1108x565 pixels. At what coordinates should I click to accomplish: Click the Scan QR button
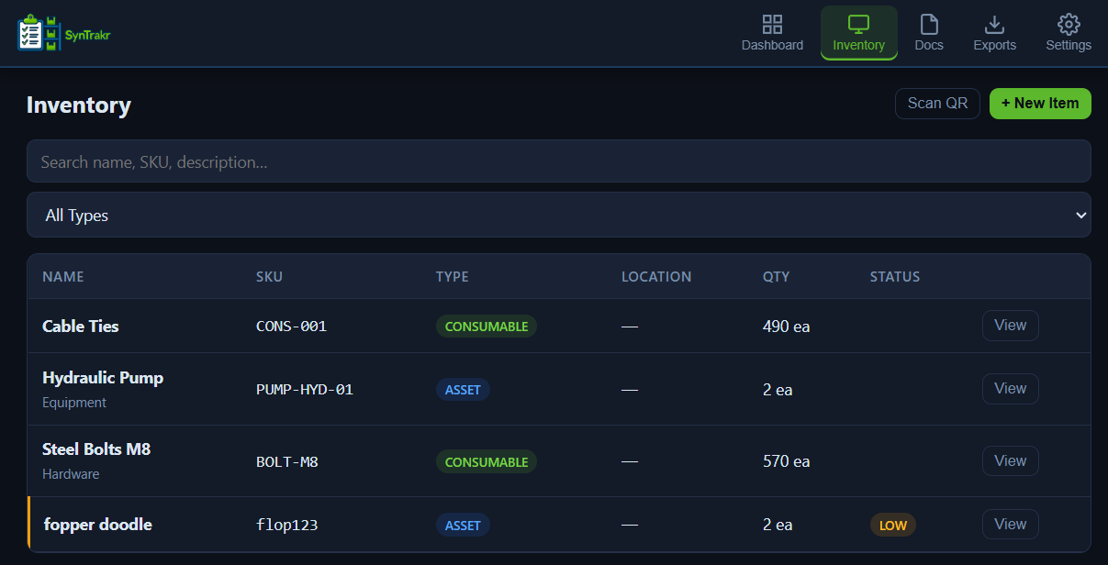tap(937, 104)
